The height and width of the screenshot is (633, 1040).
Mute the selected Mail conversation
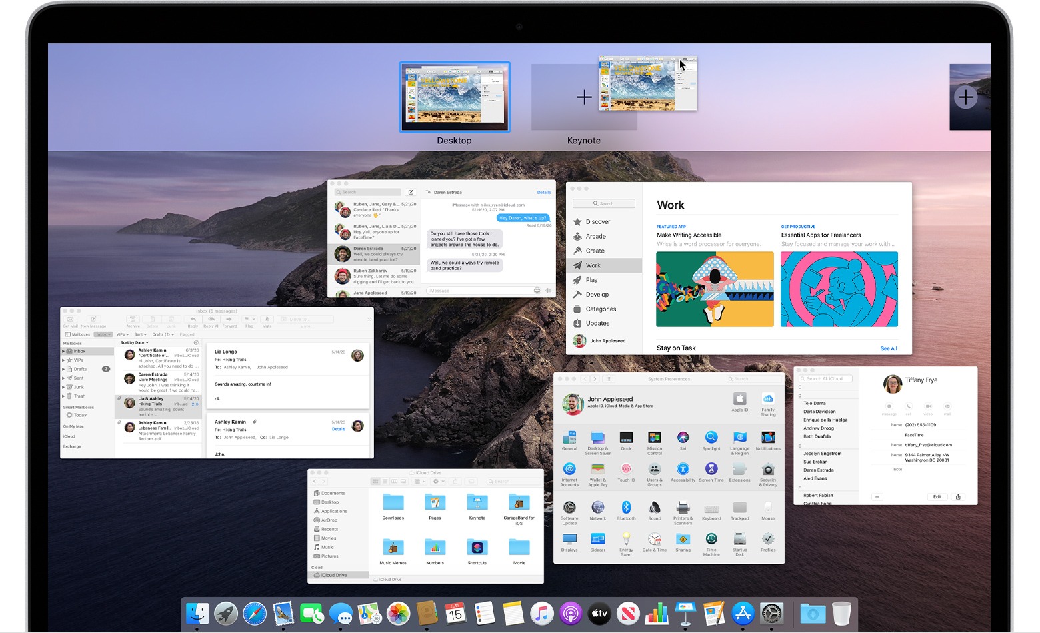point(267,318)
